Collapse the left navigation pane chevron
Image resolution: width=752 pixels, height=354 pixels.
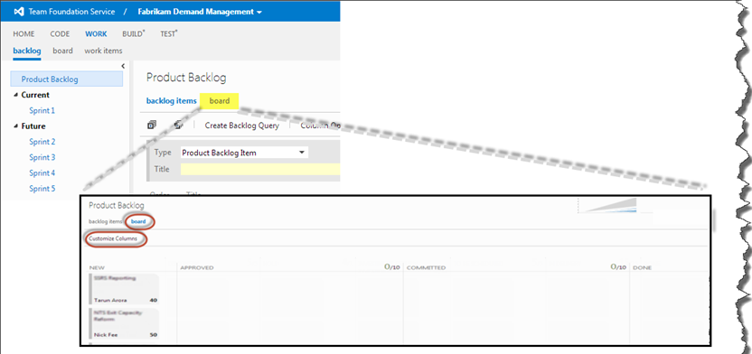click(x=123, y=66)
